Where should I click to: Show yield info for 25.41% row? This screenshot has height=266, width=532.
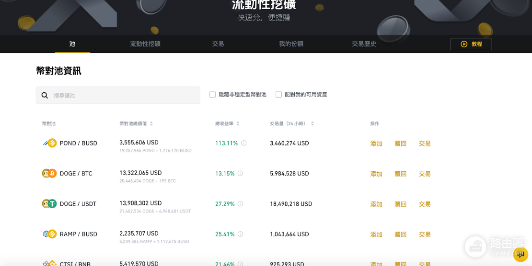(240, 234)
